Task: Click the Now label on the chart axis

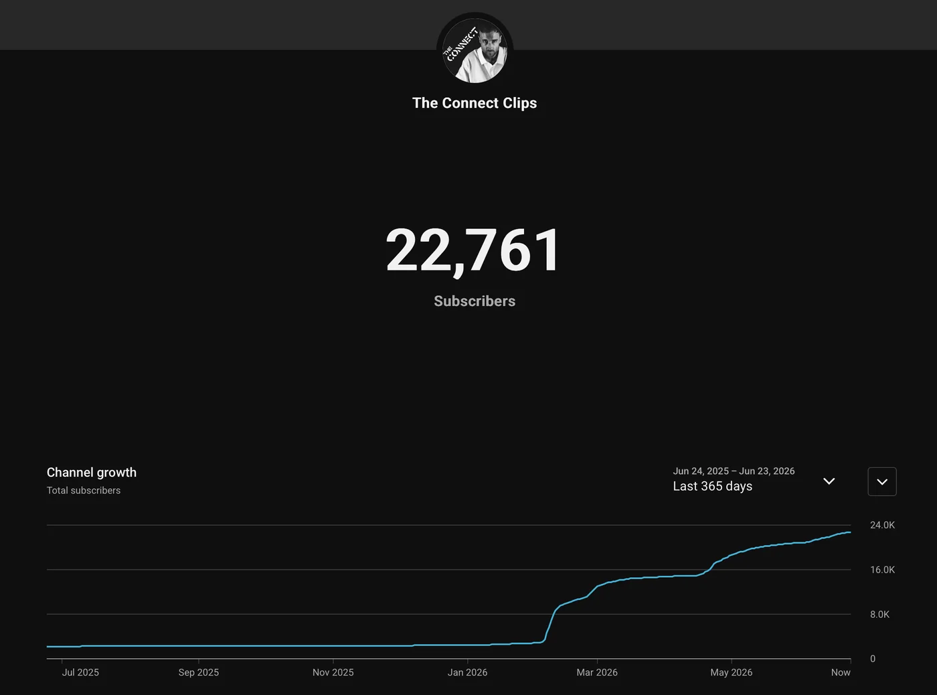Action: 841,672
